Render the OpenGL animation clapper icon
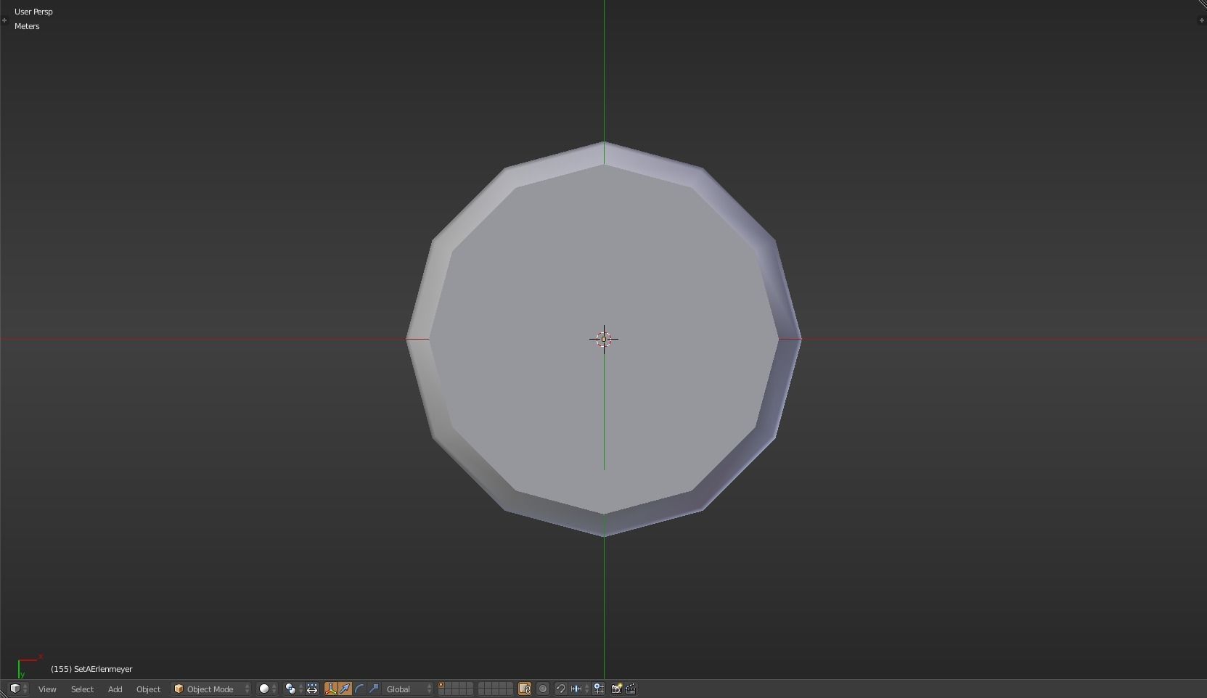This screenshot has height=698, width=1207. 631,689
